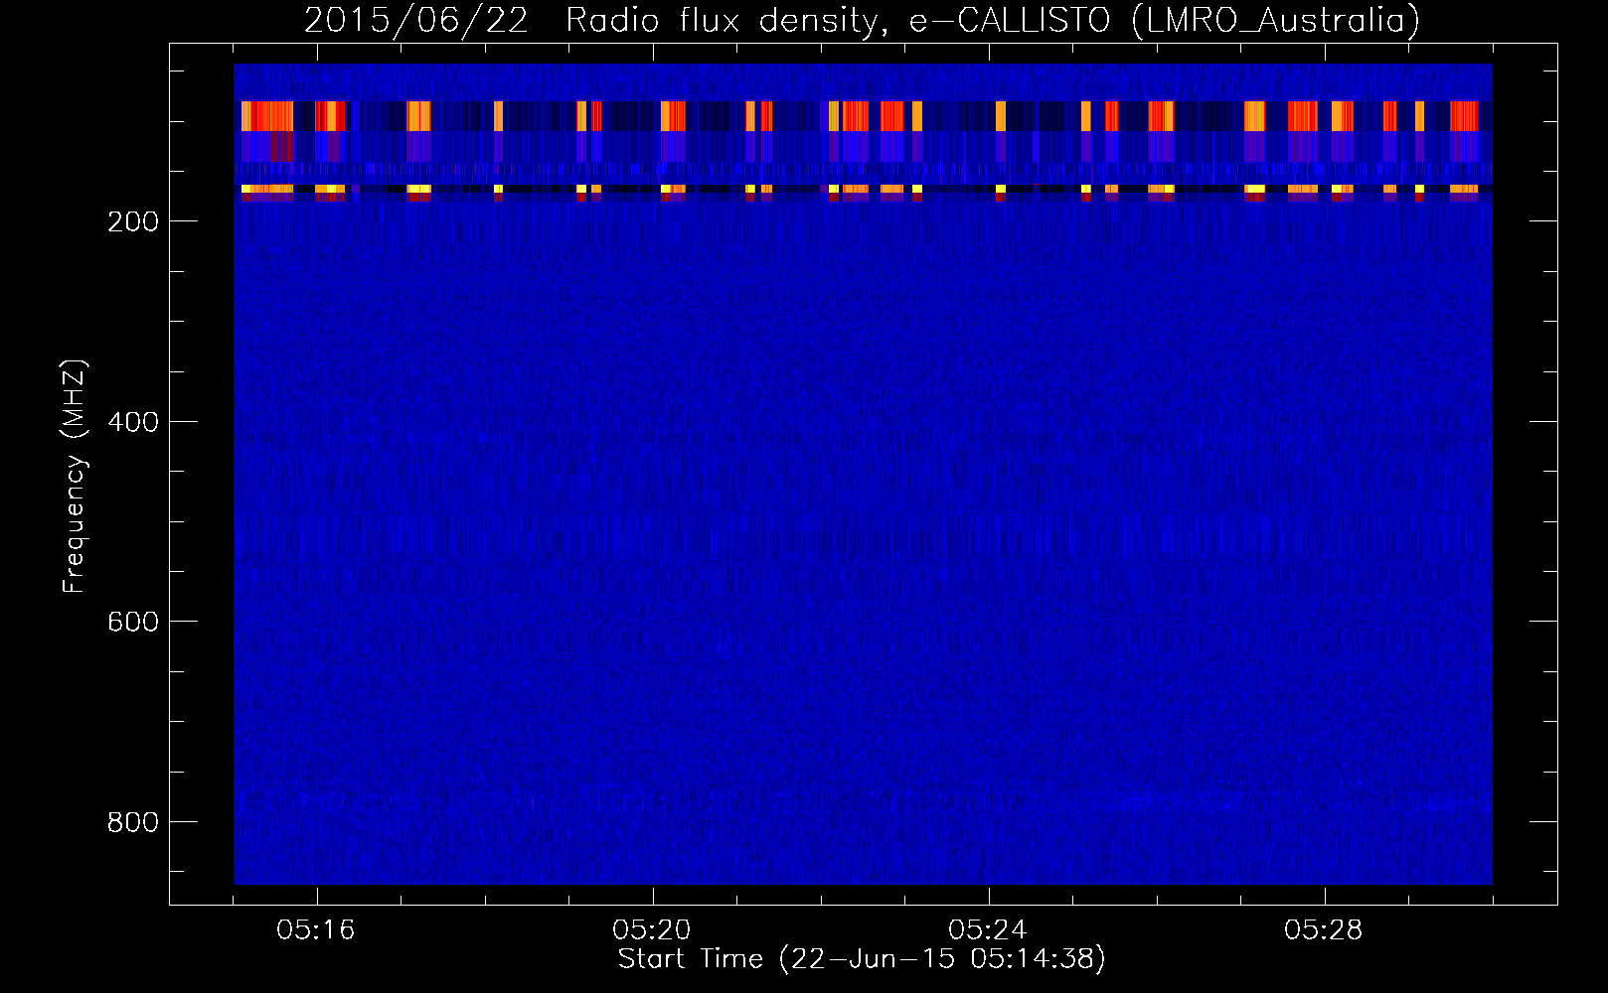This screenshot has height=993, width=1608.
Task: Click the 05:16 time tick label
Action: click(316, 930)
